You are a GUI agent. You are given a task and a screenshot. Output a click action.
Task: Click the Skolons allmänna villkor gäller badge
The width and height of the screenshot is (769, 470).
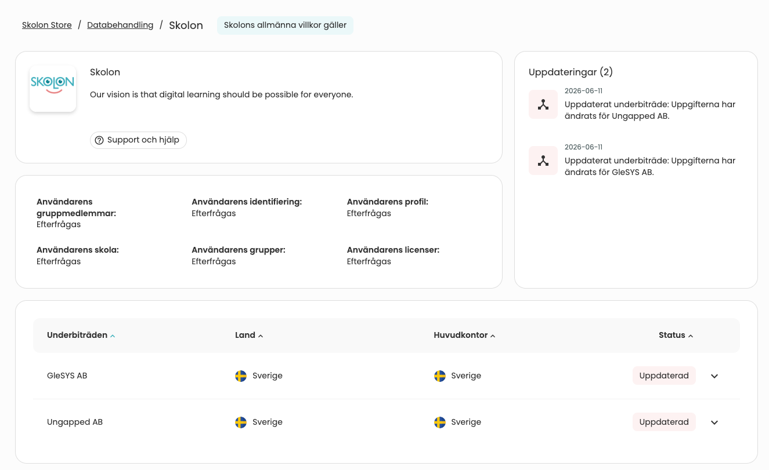tap(285, 25)
